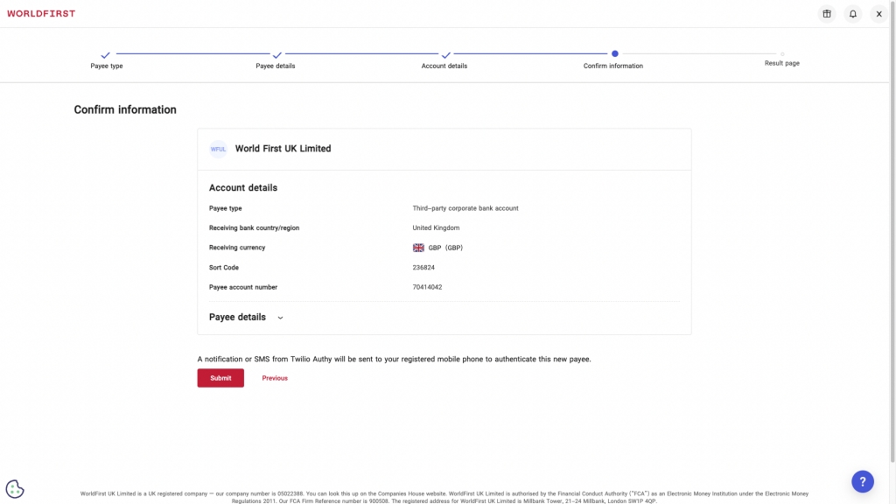Open the notifications bell

point(852,13)
